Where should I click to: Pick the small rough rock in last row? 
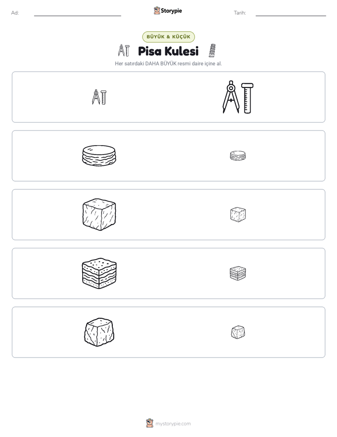238,332
